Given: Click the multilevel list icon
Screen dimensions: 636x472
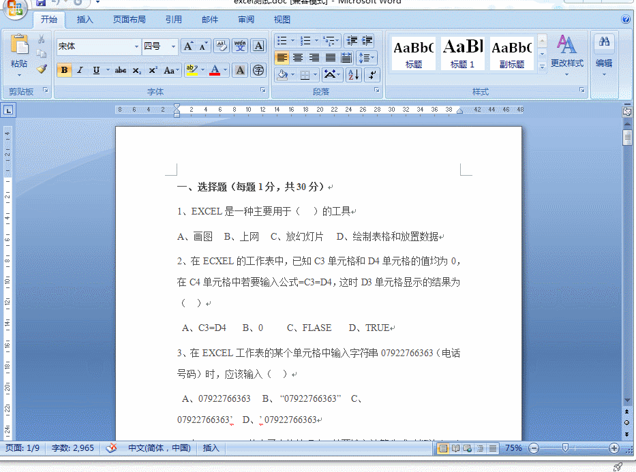Looking at the screenshot, I should click(x=331, y=40).
